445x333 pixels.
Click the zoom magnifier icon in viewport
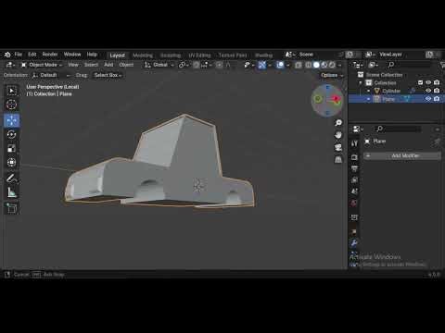pos(338,123)
